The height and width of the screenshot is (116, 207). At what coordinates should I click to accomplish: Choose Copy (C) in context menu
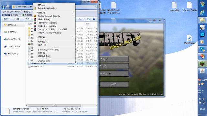click(x=54, y=45)
